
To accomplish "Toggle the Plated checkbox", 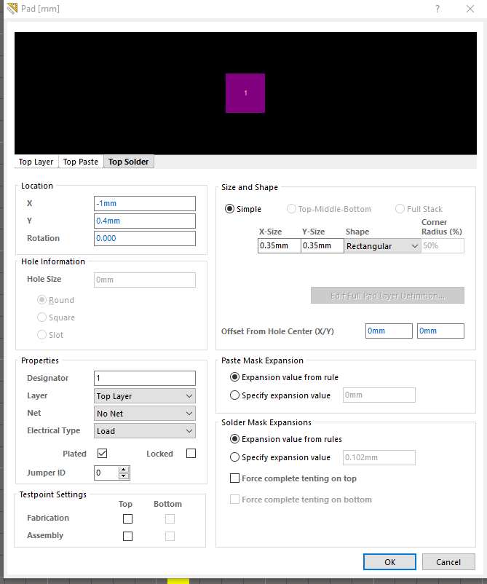I will click(x=103, y=453).
